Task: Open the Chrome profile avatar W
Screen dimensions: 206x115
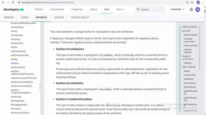Action: 198,2
